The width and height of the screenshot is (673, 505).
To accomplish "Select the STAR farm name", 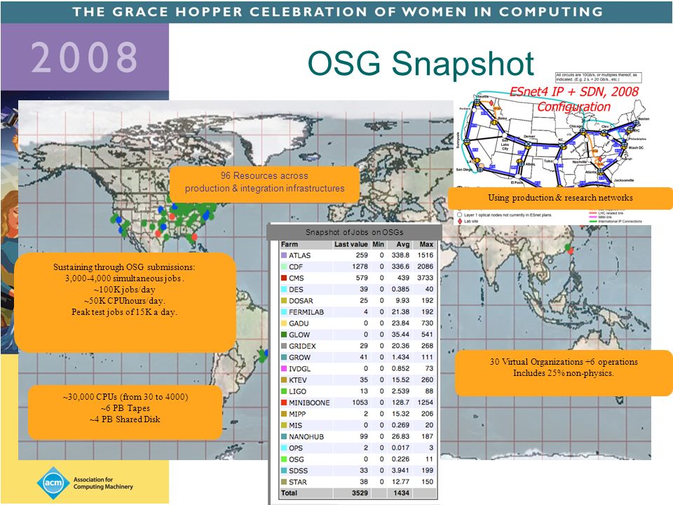I will (297, 482).
